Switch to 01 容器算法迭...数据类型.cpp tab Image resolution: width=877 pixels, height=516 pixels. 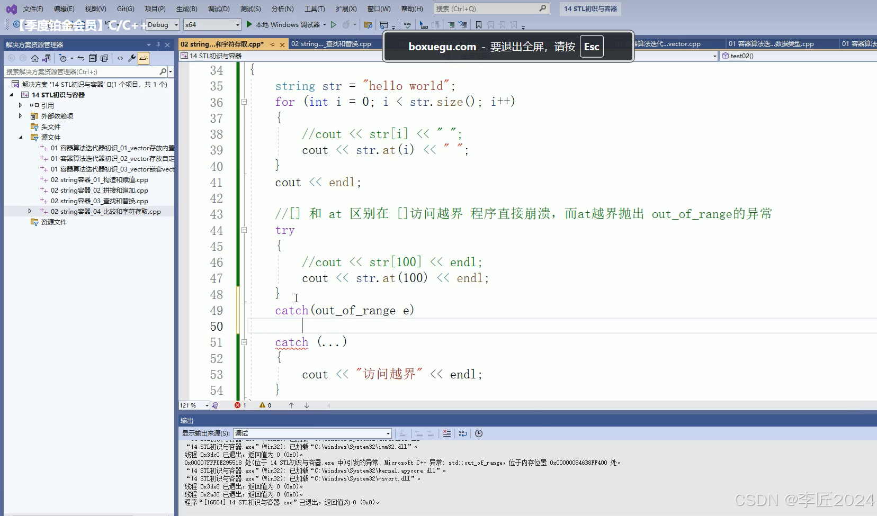pos(771,44)
